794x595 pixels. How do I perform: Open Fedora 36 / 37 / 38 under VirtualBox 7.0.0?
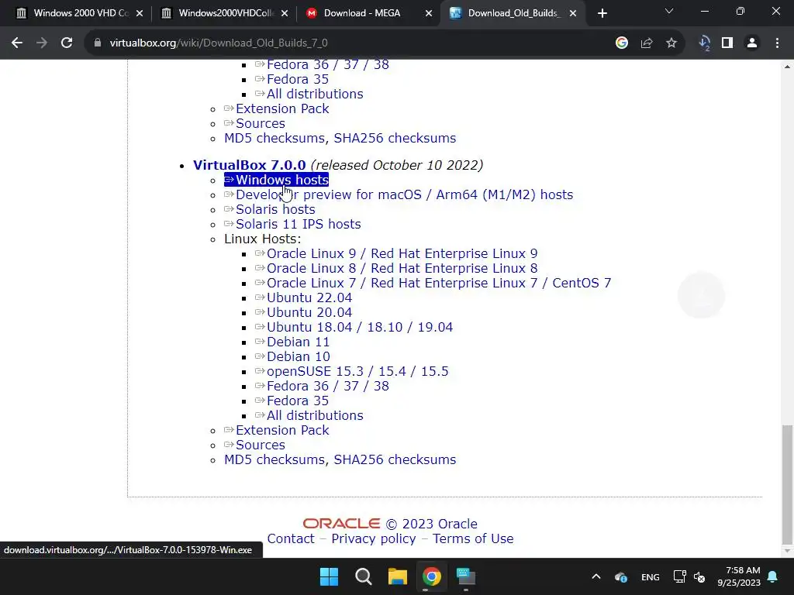(322, 386)
